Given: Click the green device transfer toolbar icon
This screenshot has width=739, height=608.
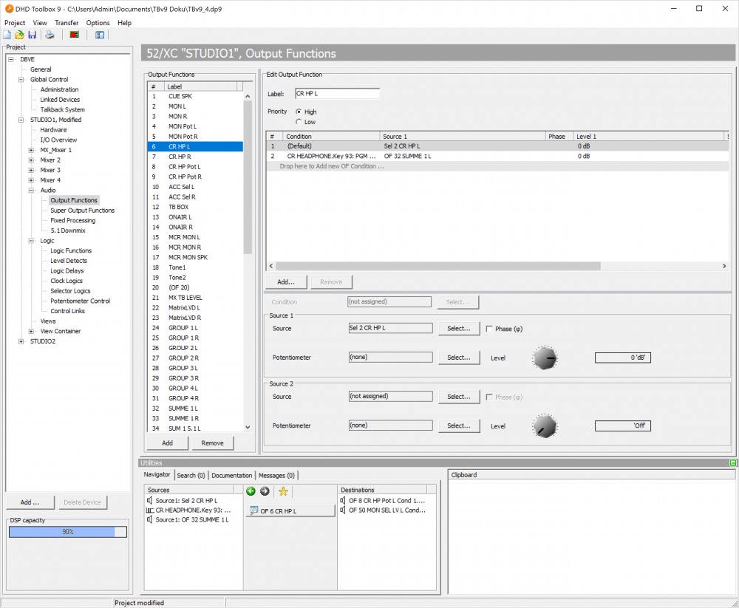Looking at the screenshot, I should (74, 35).
